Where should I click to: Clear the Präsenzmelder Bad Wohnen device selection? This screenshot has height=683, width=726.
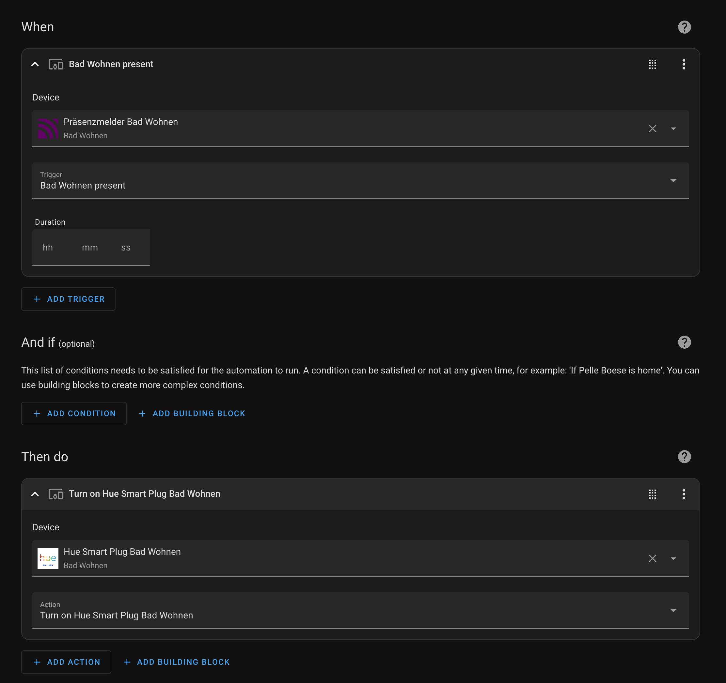(x=652, y=129)
